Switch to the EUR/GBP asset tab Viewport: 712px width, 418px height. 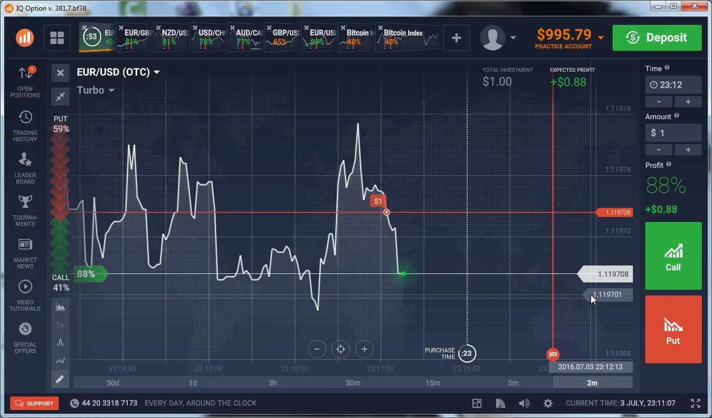click(x=134, y=37)
